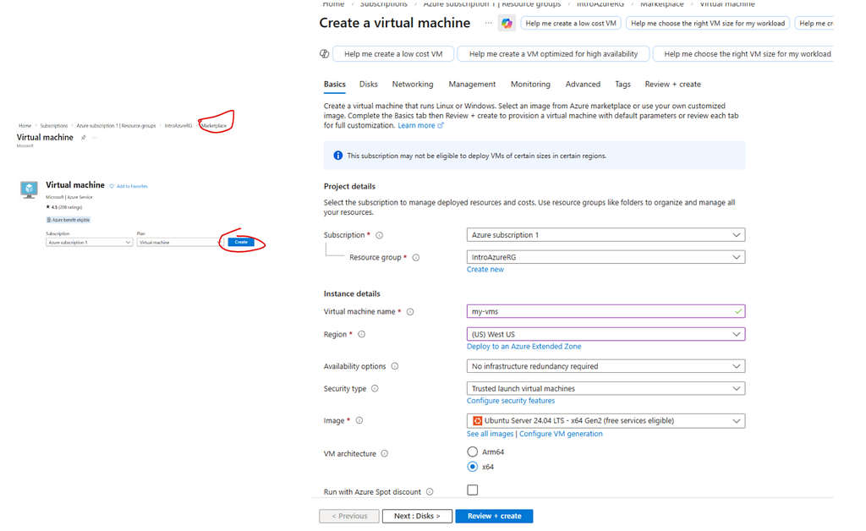Click the Configure security features link
The image size is (866, 531).
coord(510,401)
